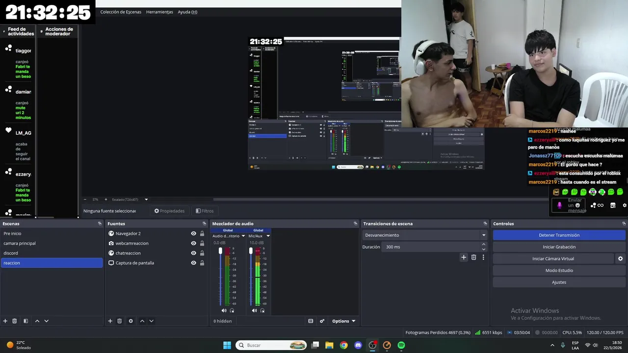Move source up with Fuentes up arrow
Screen dimensions: 628x353
click(x=142, y=321)
